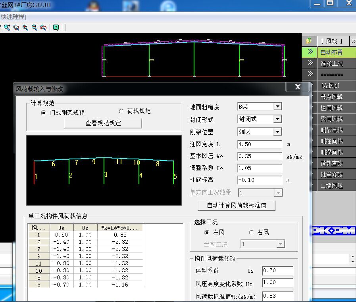356x302 pixels.
Task: Select the 荷载规范 radio button
Action: 121,111
